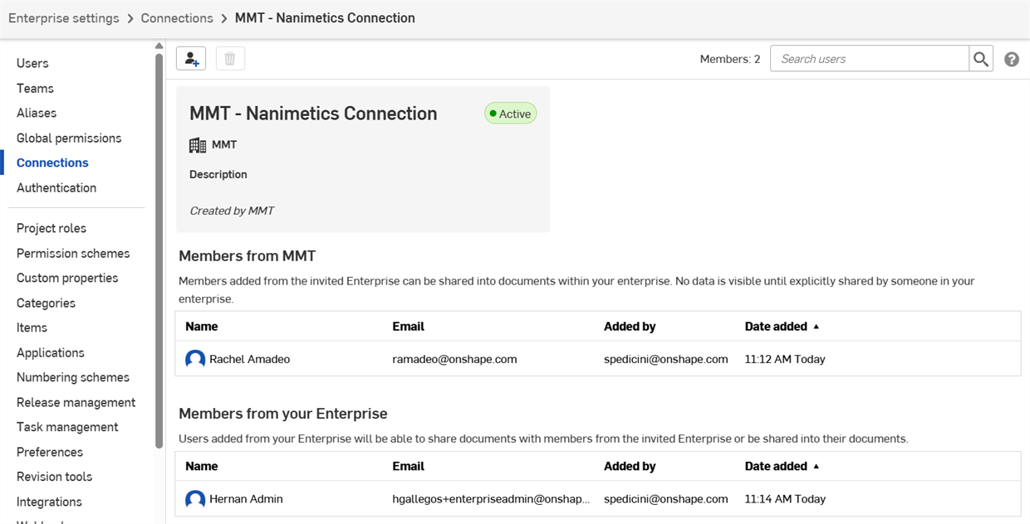Click the trash delete icon

point(230,59)
